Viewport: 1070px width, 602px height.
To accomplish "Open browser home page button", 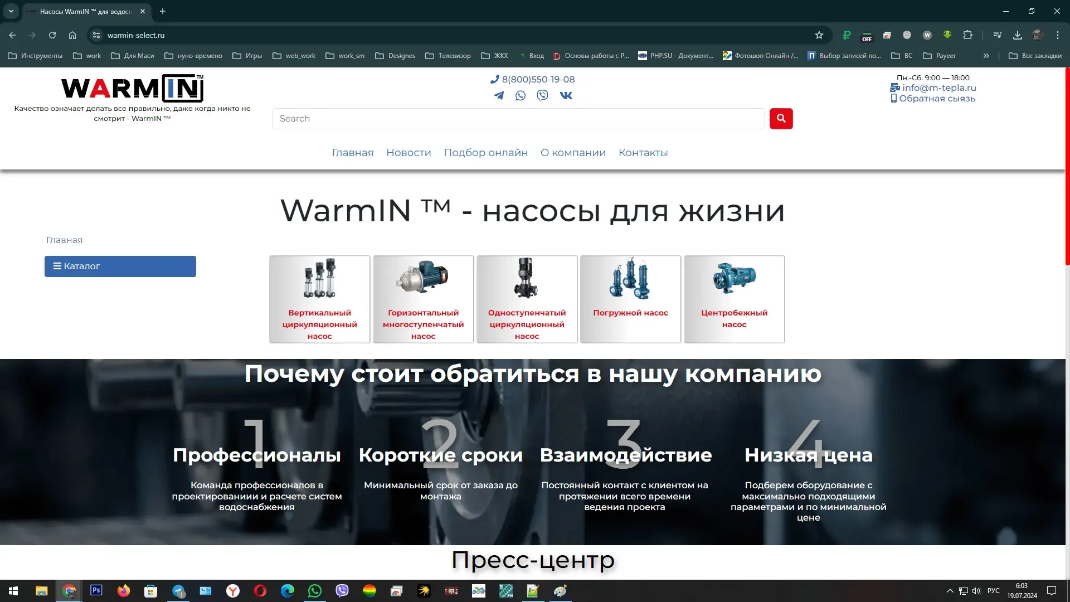I will (x=72, y=35).
